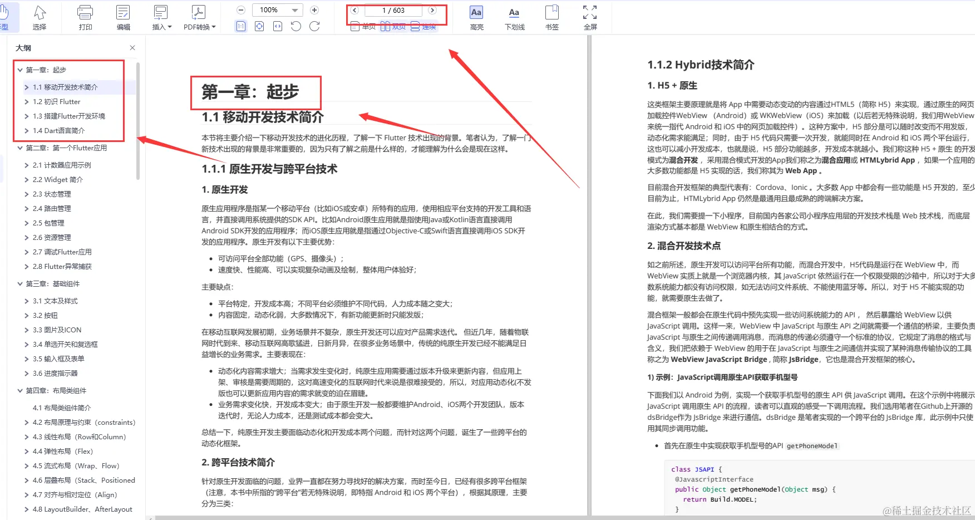Image resolution: width=975 pixels, height=520 pixels.
Task: Activate the 高亮 highlight tool
Action: 476,17
